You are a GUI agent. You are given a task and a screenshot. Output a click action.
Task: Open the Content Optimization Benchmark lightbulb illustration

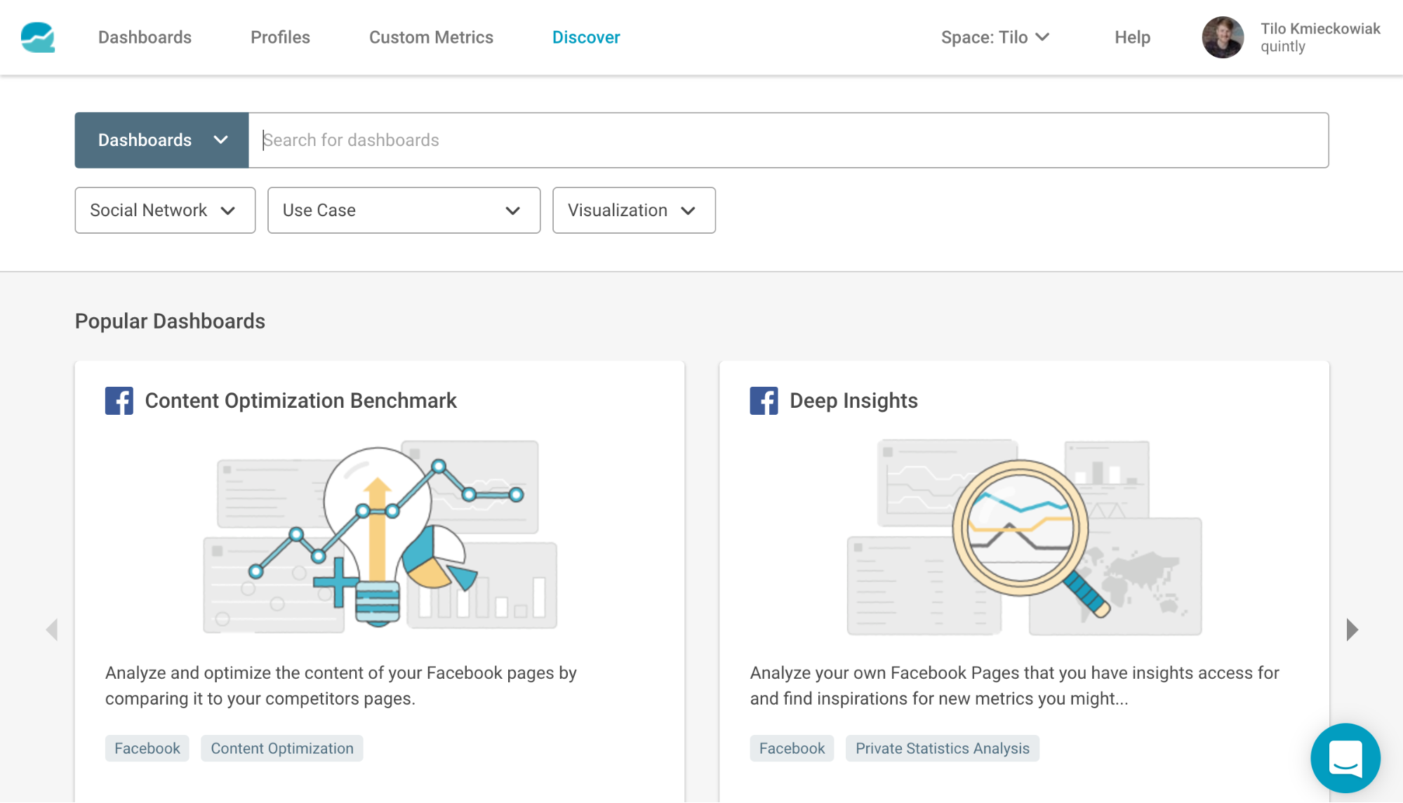point(379,537)
